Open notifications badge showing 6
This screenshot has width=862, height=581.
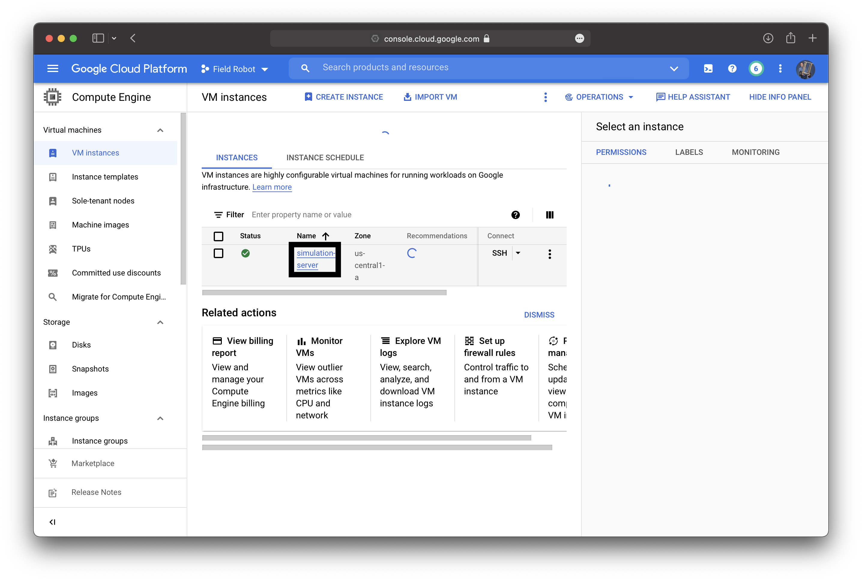point(756,68)
